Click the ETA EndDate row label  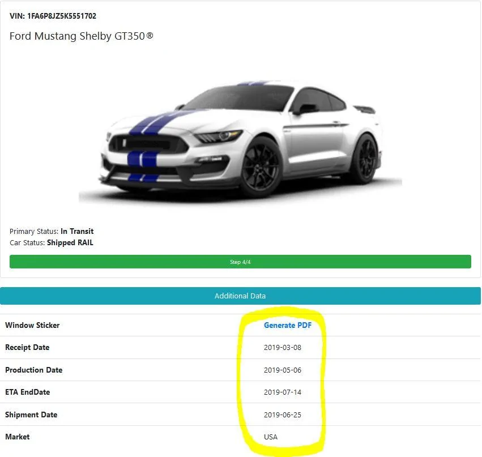coord(28,392)
